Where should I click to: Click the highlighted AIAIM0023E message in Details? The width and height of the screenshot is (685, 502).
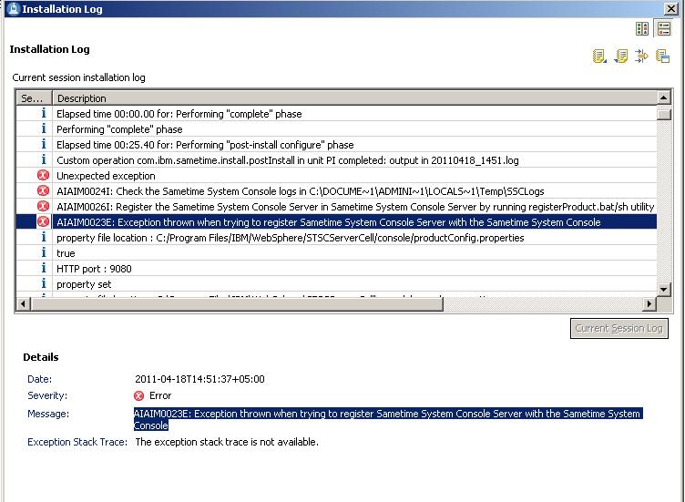(388, 419)
